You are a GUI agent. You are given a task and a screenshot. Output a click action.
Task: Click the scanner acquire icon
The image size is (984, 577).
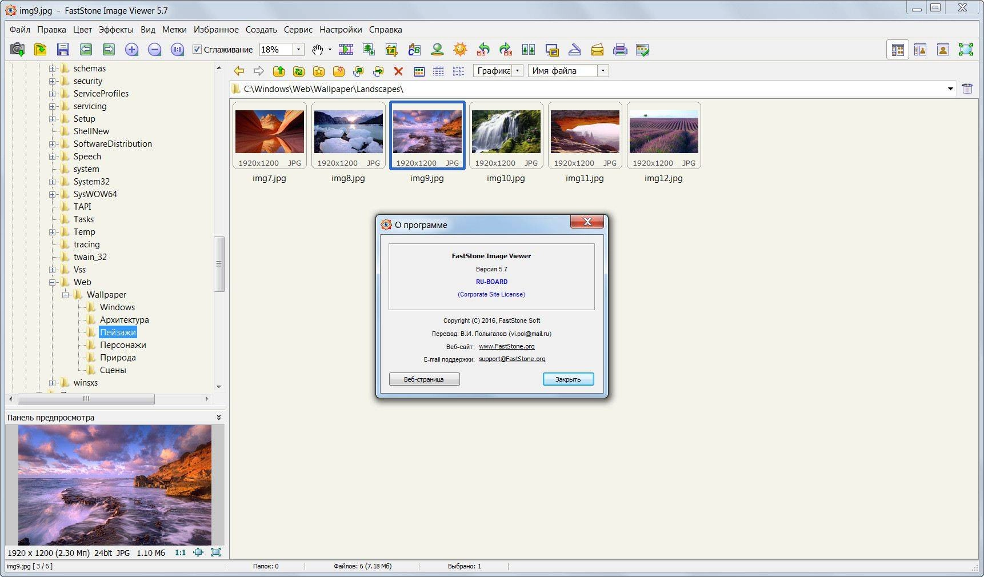tap(574, 50)
